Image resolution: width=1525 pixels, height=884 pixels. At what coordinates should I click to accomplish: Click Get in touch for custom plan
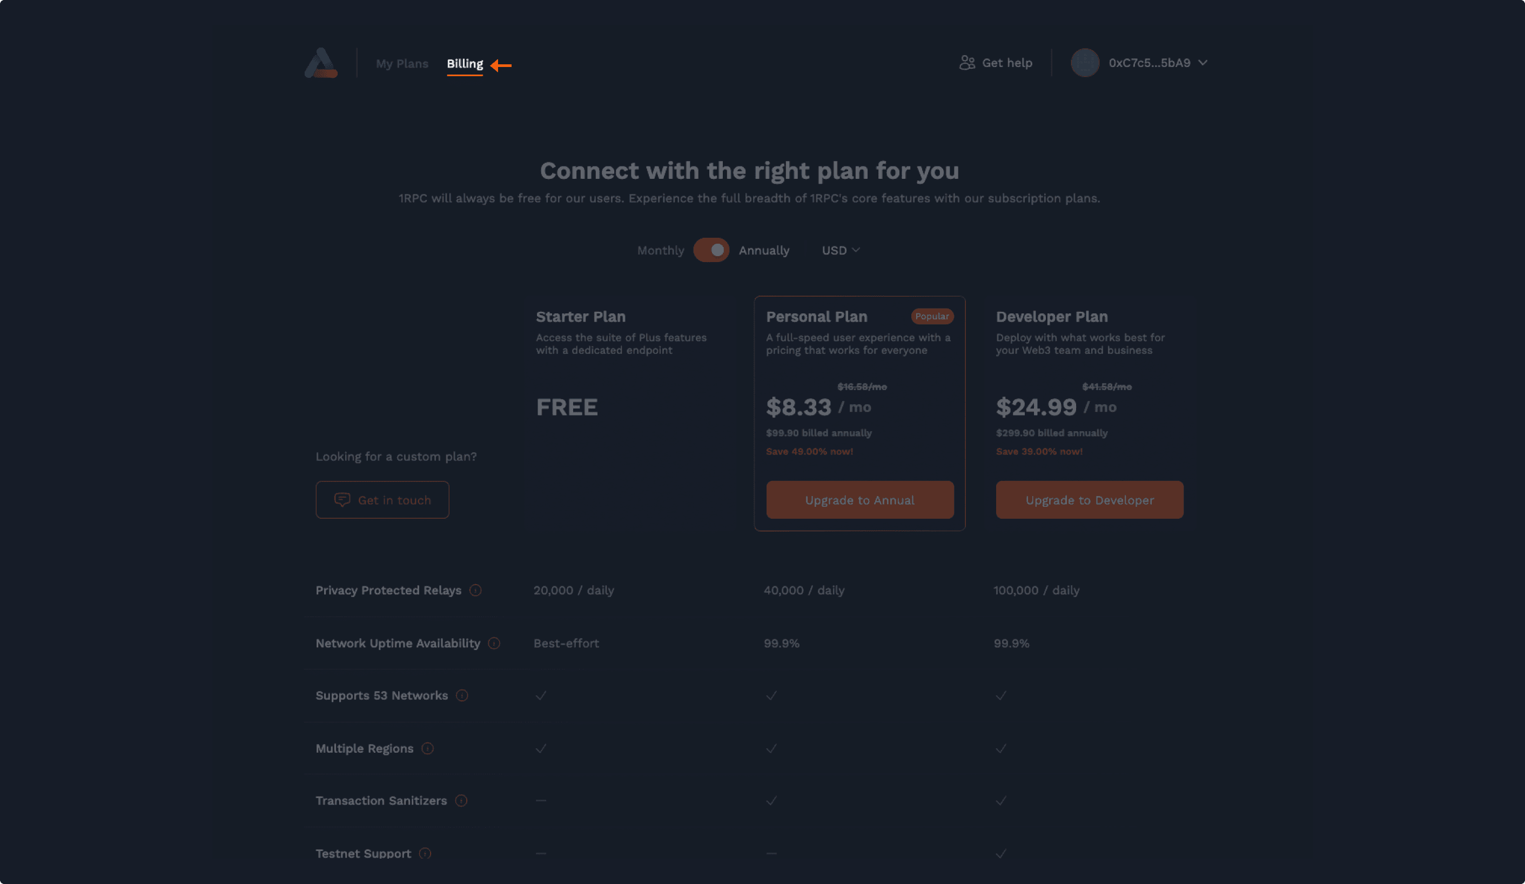pos(382,500)
